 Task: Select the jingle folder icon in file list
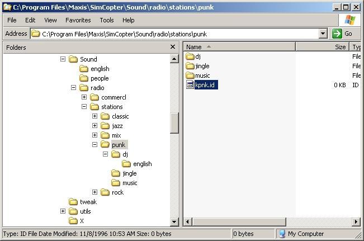[190, 66]
